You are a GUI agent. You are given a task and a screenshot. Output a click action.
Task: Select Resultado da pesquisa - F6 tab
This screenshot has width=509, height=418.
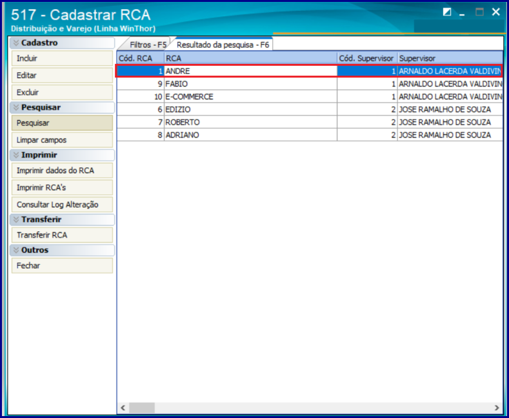coord(223,45)
